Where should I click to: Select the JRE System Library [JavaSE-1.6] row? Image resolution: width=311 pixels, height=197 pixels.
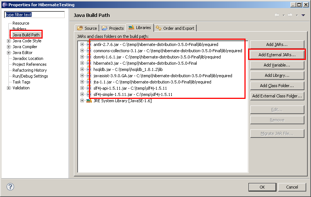click(x=122, y=101)
